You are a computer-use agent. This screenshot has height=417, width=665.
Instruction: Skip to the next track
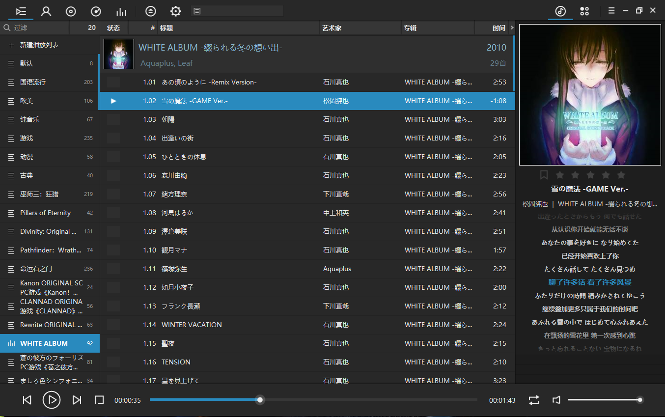[77, 400]
